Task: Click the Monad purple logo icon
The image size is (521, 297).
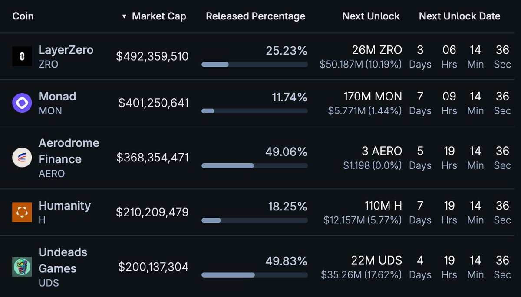Action: click(22, 103)
